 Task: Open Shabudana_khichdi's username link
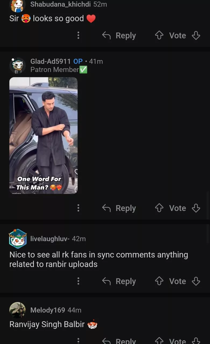click(x=60, y=4)
